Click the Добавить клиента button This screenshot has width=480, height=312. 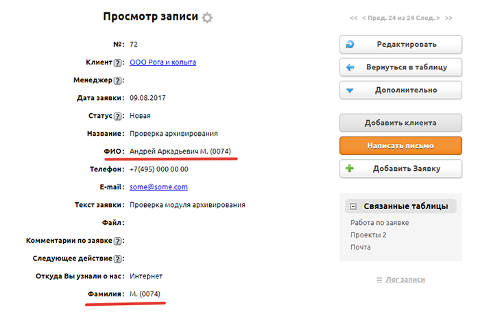coord(399,123)
